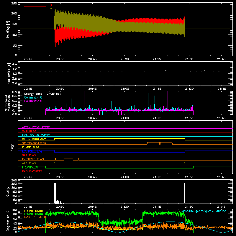Viewport: 236px width, 236px height.
Task: Click the magenta 'Collimator 9' legend label
Action: (x=33, y=101)
